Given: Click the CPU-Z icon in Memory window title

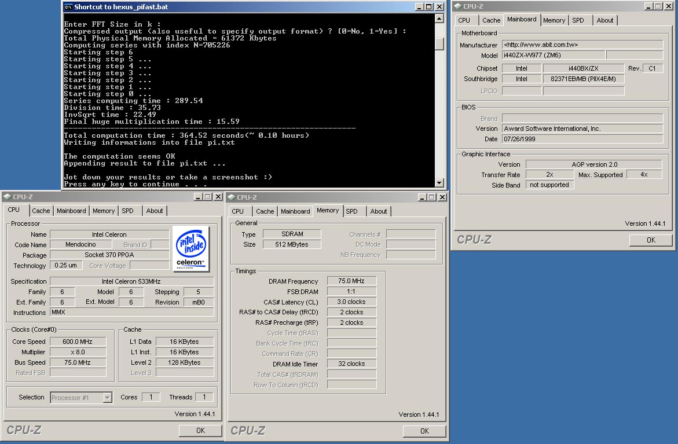Looking at the screenshot, I should (x=232, y=197).
